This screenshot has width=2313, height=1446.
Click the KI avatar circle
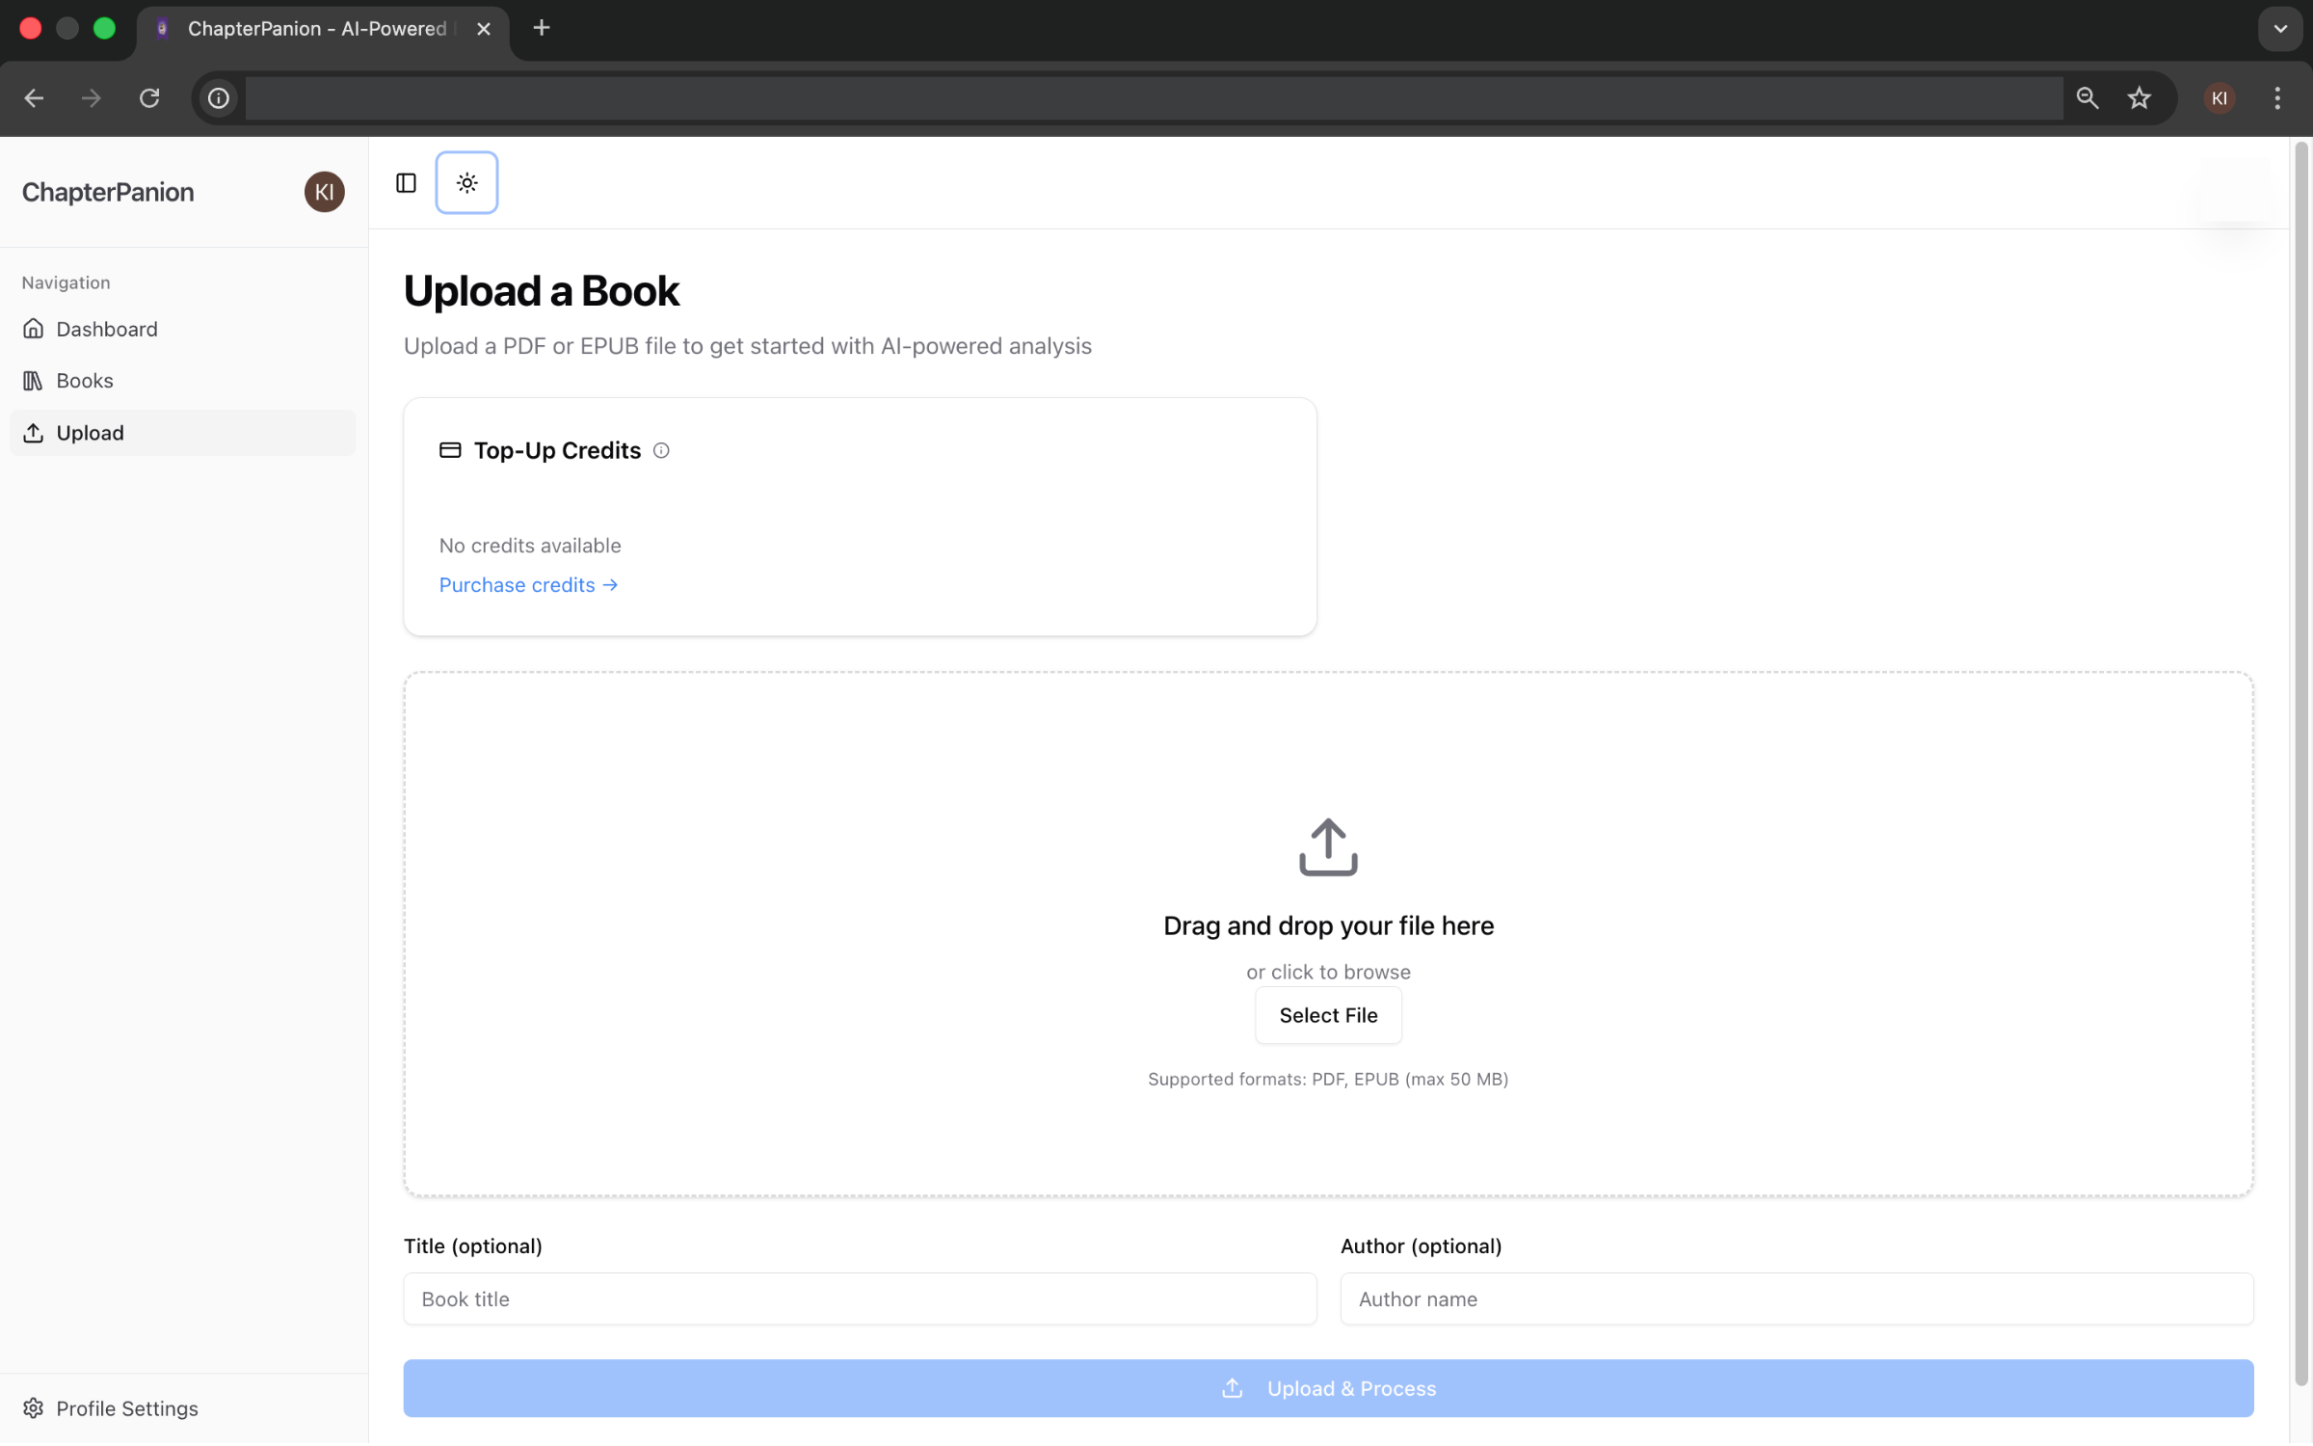[x=324, y=192]
